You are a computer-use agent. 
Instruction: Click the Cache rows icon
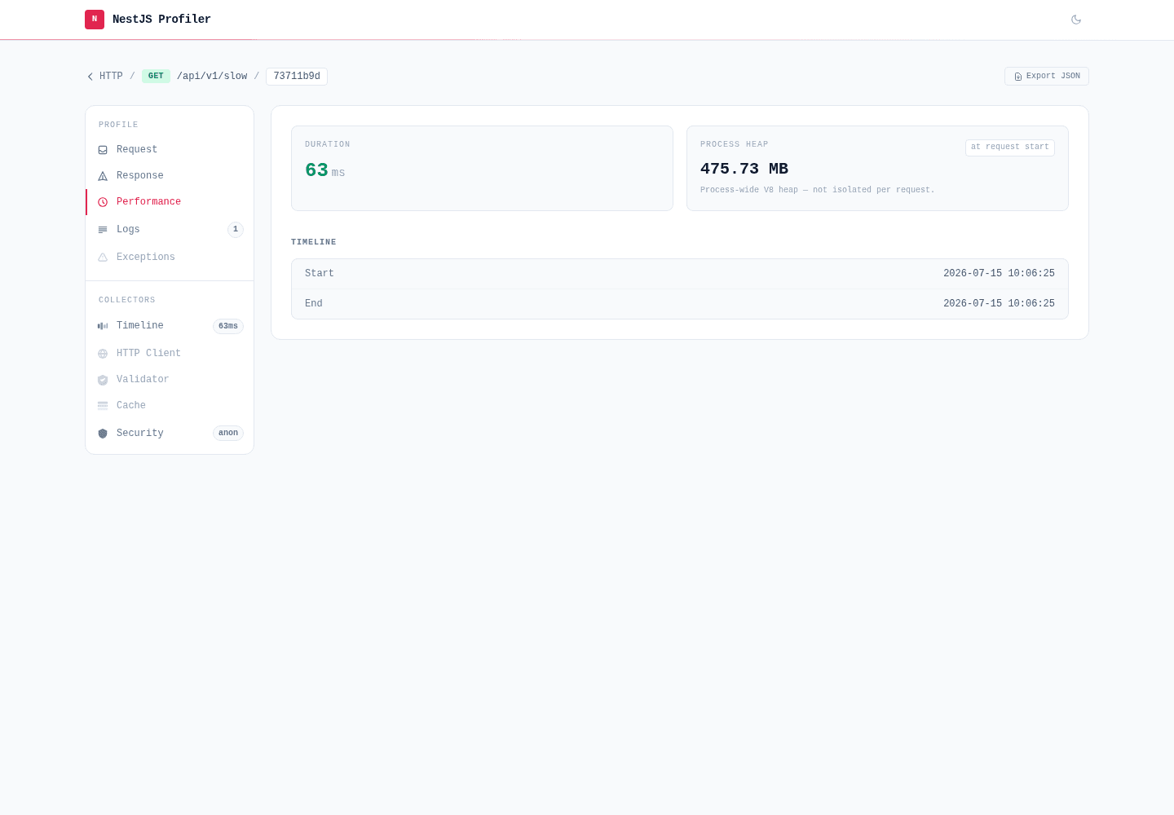[103, 406]
